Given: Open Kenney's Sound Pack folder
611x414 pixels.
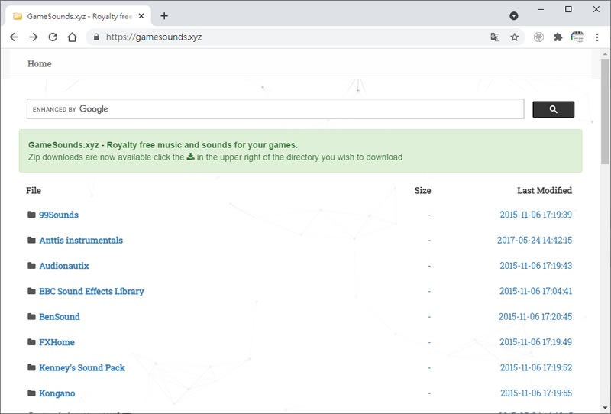Looking at the screenshot, I should tap(82, 367).
